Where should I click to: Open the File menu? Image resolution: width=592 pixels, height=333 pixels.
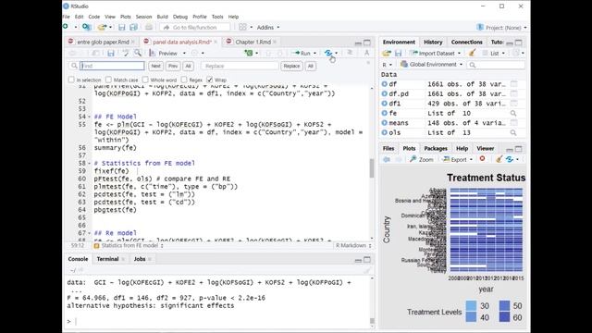[66, 17]
